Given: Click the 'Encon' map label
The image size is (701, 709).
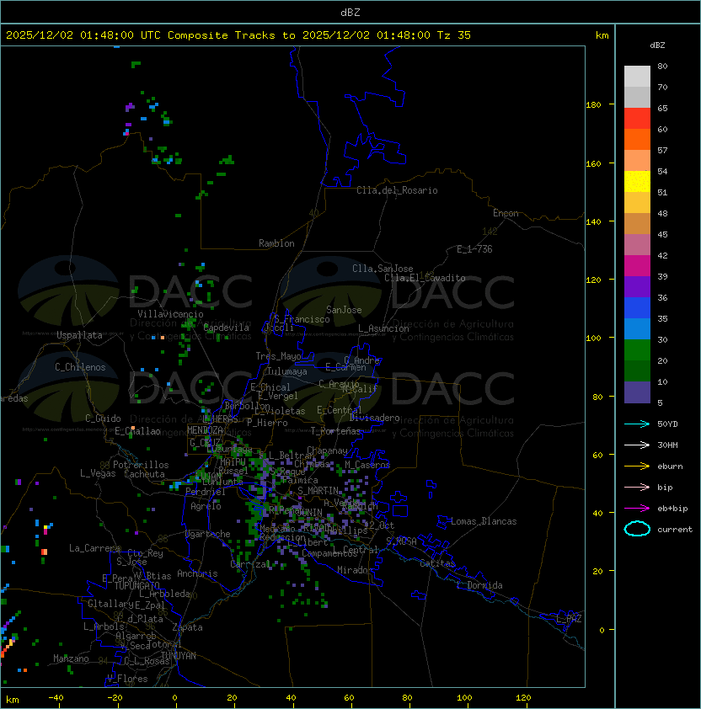Looking at the screenshot, I should [x=506, y=213].
